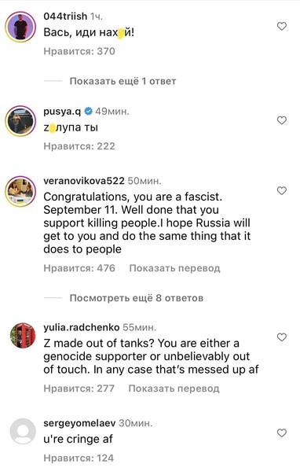Like the comment by 044triish
The width and height of the screenshot is (300, 475).
tap(282, 27)
